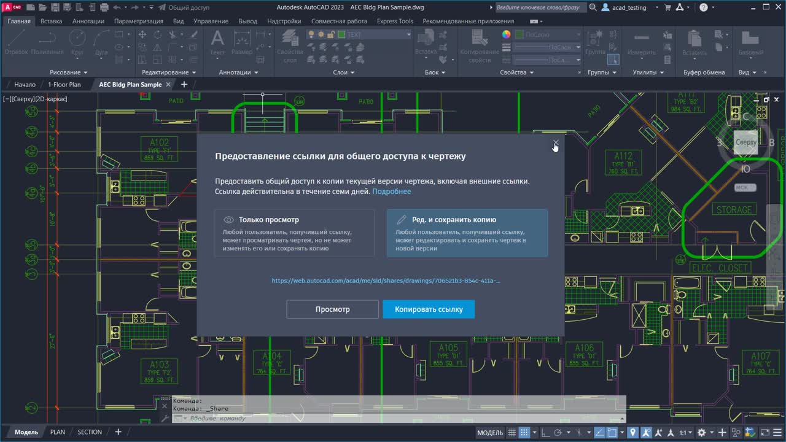
Task: Click the workspace gear icon in status bar
Action: 702,433
